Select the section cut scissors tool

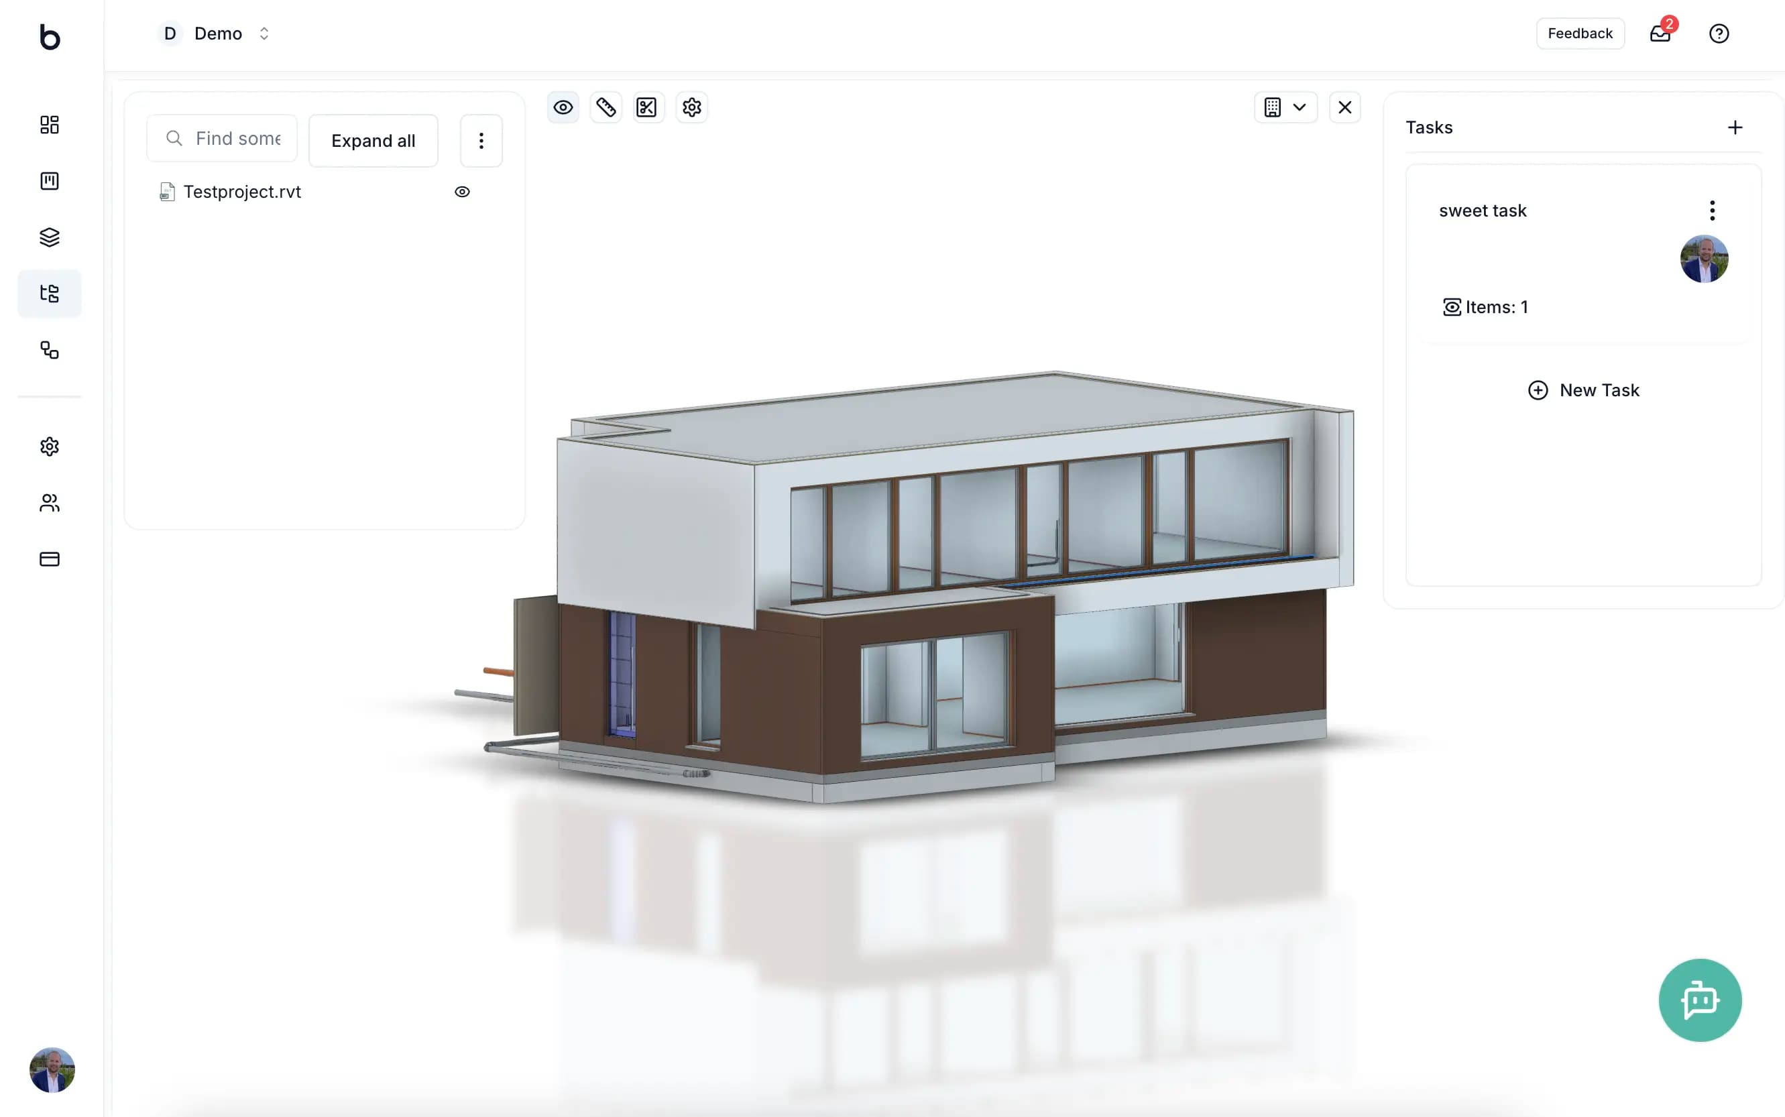click(646, 108)
